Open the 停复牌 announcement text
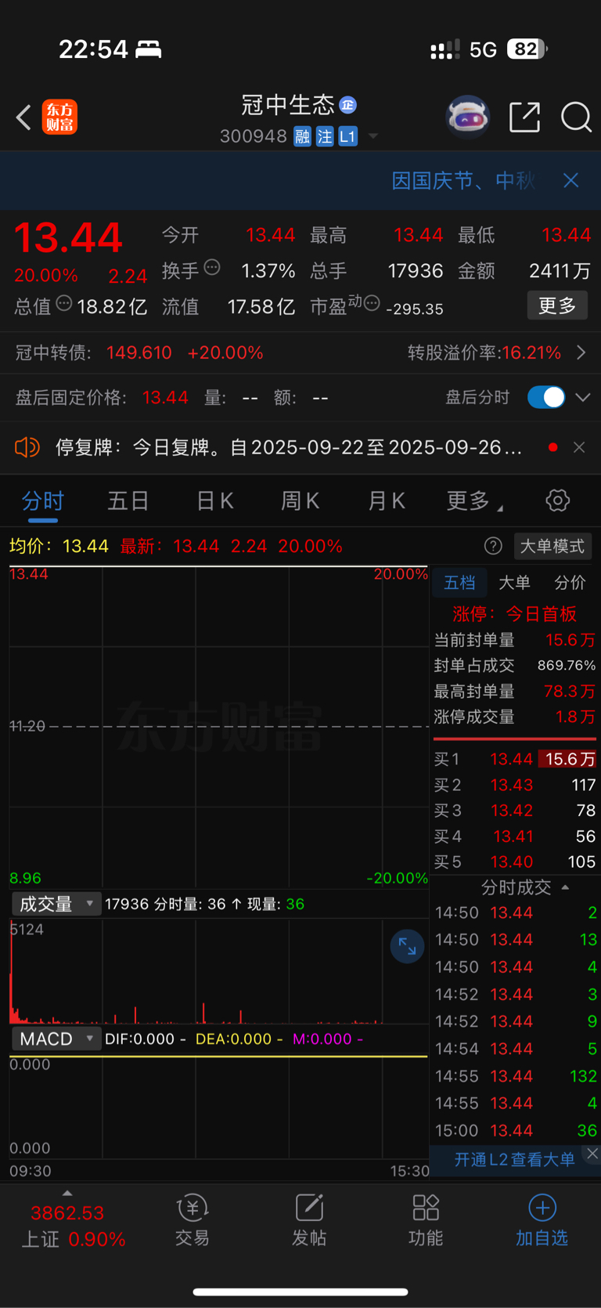This screenshot has height=1308, width=601. [289, 447]
